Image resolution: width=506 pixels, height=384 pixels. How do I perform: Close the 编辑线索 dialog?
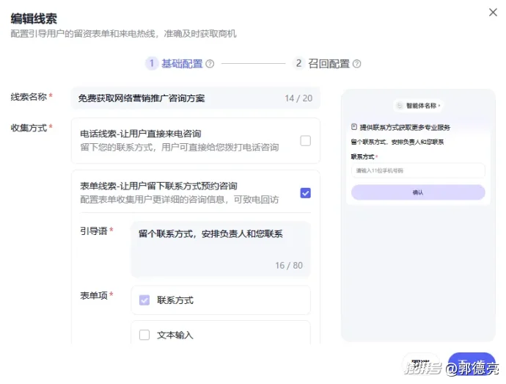(x=491, y=12)
